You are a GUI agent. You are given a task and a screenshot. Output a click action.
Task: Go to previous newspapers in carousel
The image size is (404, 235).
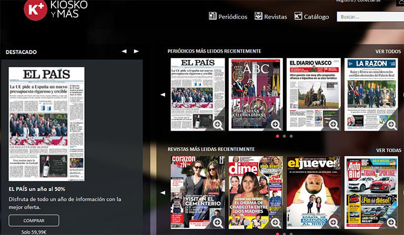(x=163, y=95)
